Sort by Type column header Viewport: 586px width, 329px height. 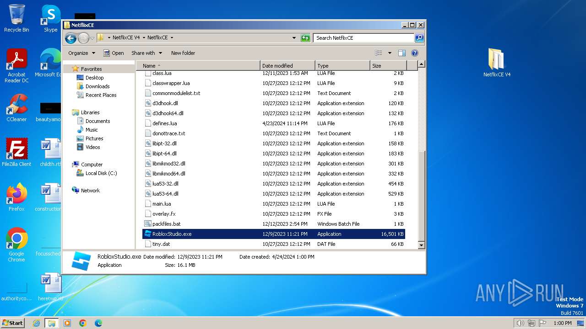point(342,66)
